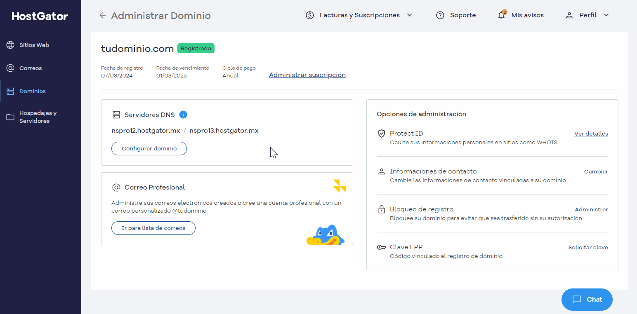Click the shield icon for Protect ID
The image size is (637, 314).
click(382, 134)
